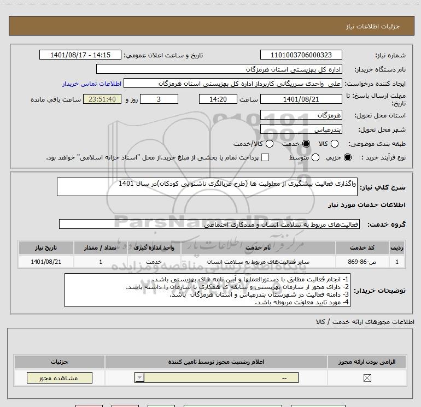Click الزامی بودن ارائه مجوز column header

point(367,362)
